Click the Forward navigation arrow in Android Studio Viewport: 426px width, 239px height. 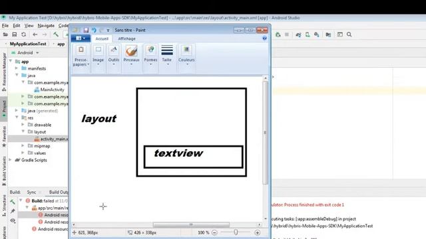tap(45, 35)
